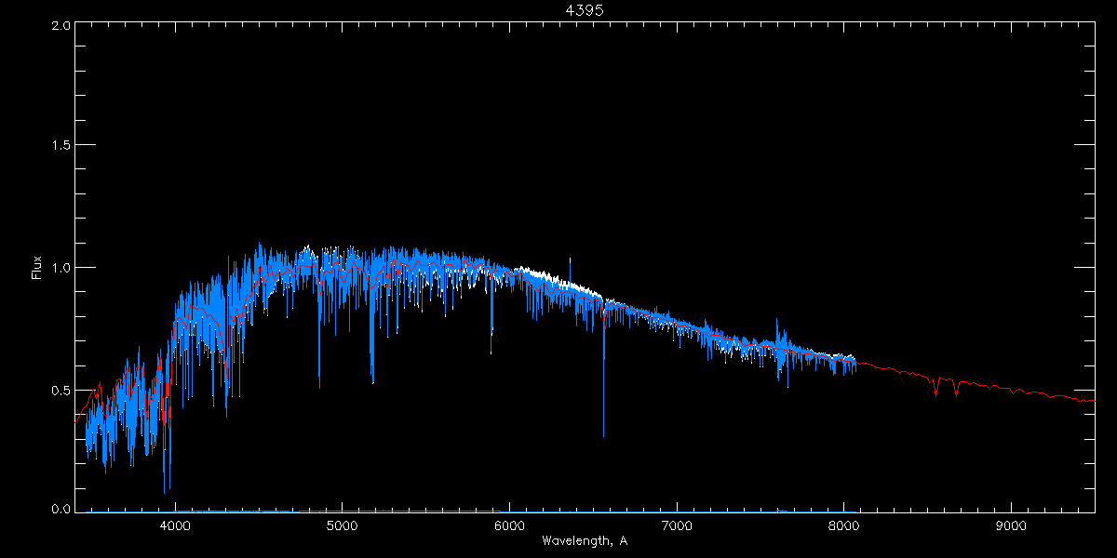The image size is (1117, 558).
Task: Click the 9000 wavelength tick label
Action: click(1011, 526)
